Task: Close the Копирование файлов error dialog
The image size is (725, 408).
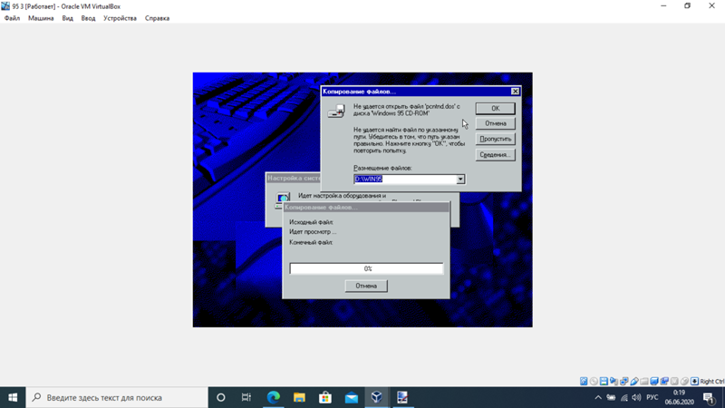Action: (515, 92)
